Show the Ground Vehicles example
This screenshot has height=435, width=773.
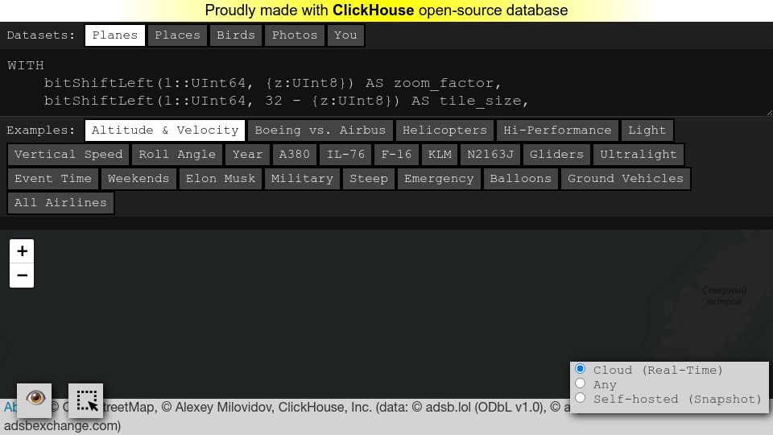(626, 179)
